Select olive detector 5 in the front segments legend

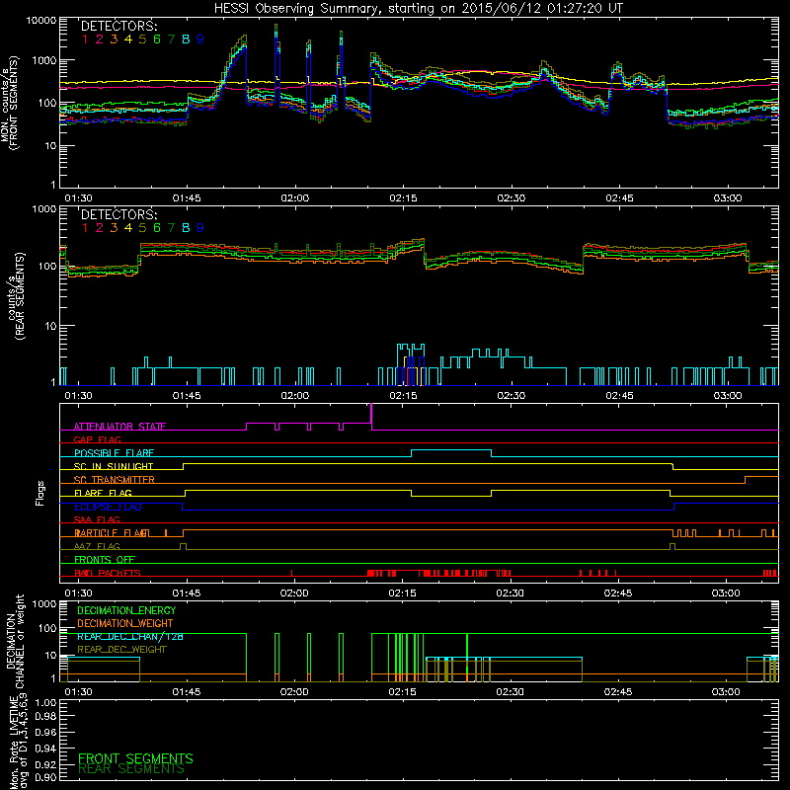tap(142, 39)
